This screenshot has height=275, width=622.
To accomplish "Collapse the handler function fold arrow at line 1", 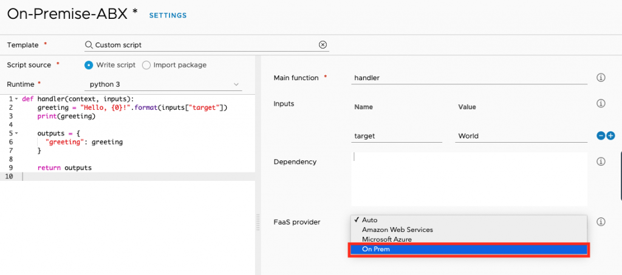I will click(16, 99).
